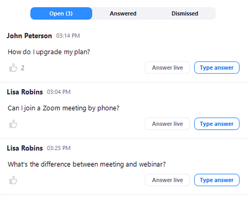Screen dimensions: 247x198
Task: Click the upvote count of 2
Action: point(23,68)
